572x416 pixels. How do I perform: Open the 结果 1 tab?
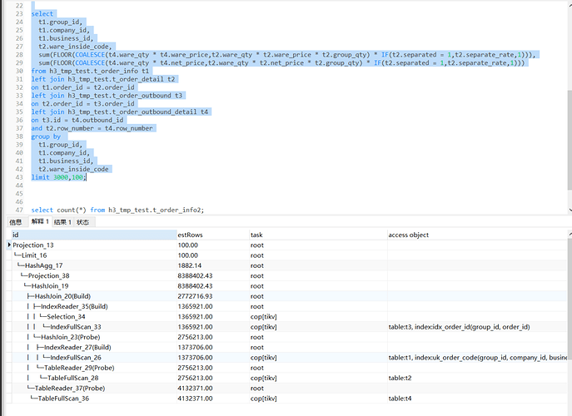62,222
